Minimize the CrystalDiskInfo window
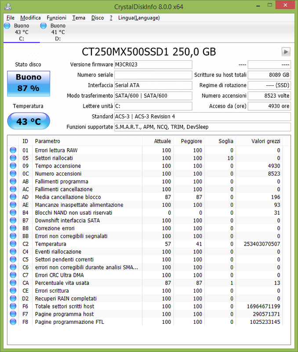The width and height of the screenshot is (298, 352). coord(258,5)
